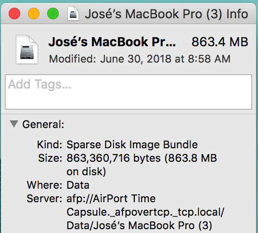Viewport: 258px width, 233px height.
Task: Click the bold José's MacBook Pr… file name
Action: coord(112,42)
